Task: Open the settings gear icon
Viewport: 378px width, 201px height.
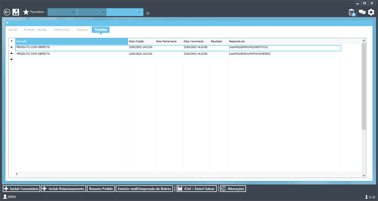Action: 371,12
